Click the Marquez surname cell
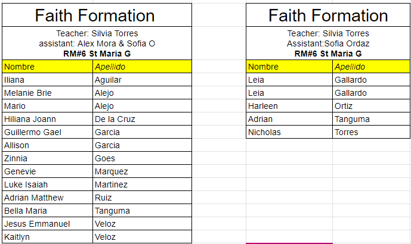The height and width of the screenshot is (244, 411). [142, 171]
